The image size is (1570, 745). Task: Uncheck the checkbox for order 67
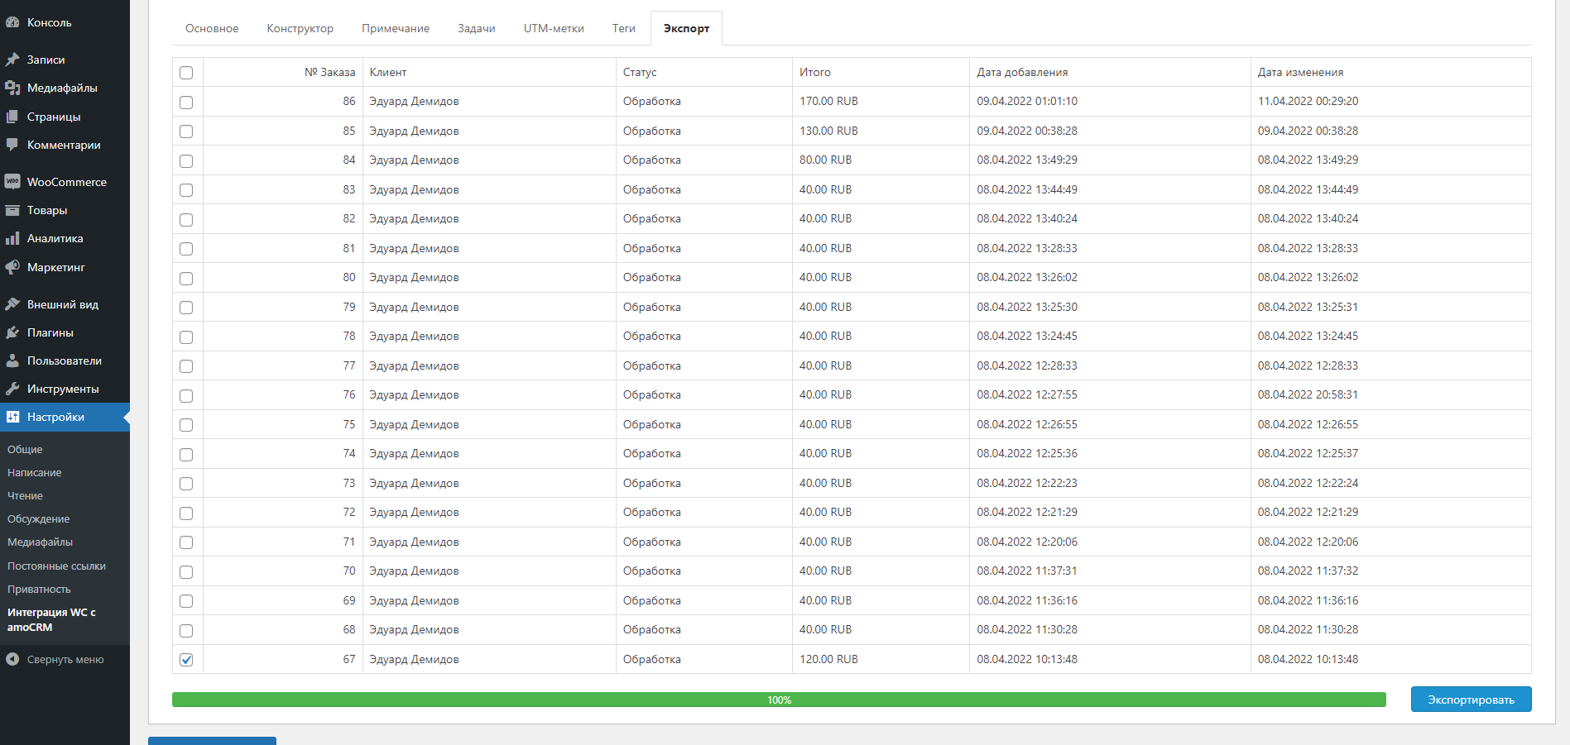tap(186, 660)
